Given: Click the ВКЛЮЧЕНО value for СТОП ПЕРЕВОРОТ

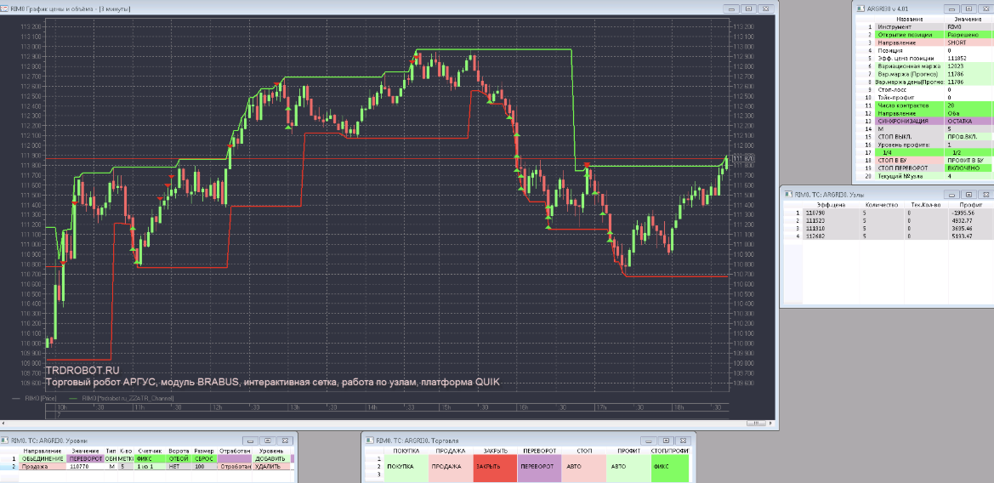Looking at the screenshot, I should tap(968, 168).
